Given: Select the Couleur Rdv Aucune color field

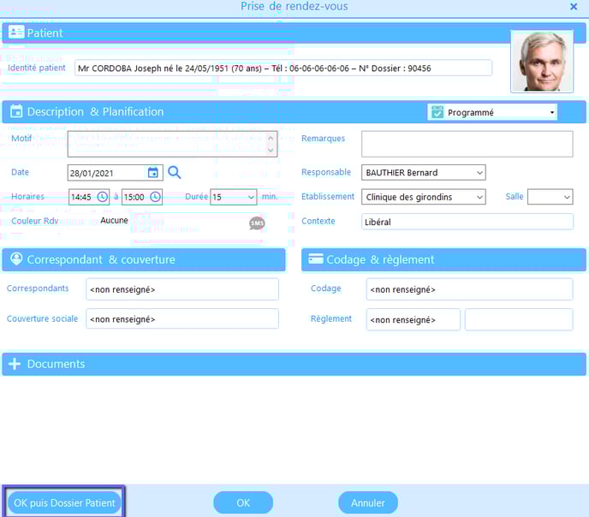Looking at the screenshot, I should 115,221.
